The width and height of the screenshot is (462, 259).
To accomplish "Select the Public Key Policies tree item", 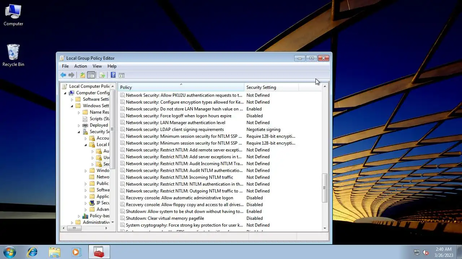I will pos(99,183).
